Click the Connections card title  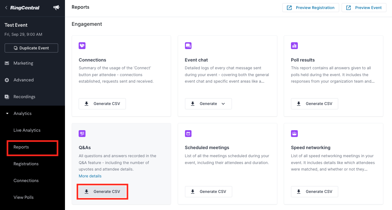tap(92, 60)
